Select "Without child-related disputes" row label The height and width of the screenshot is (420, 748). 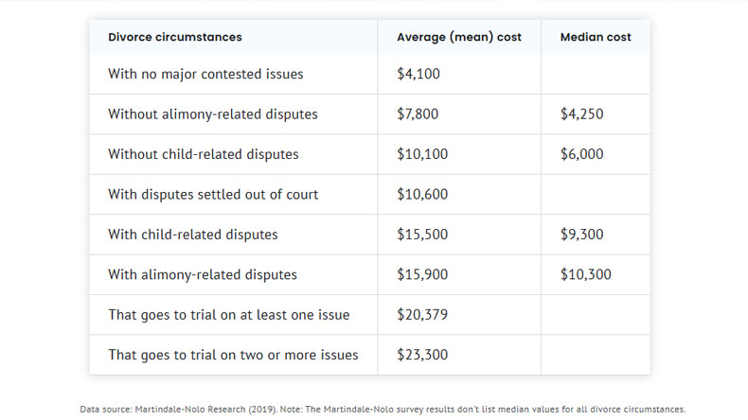pos(203,154)
